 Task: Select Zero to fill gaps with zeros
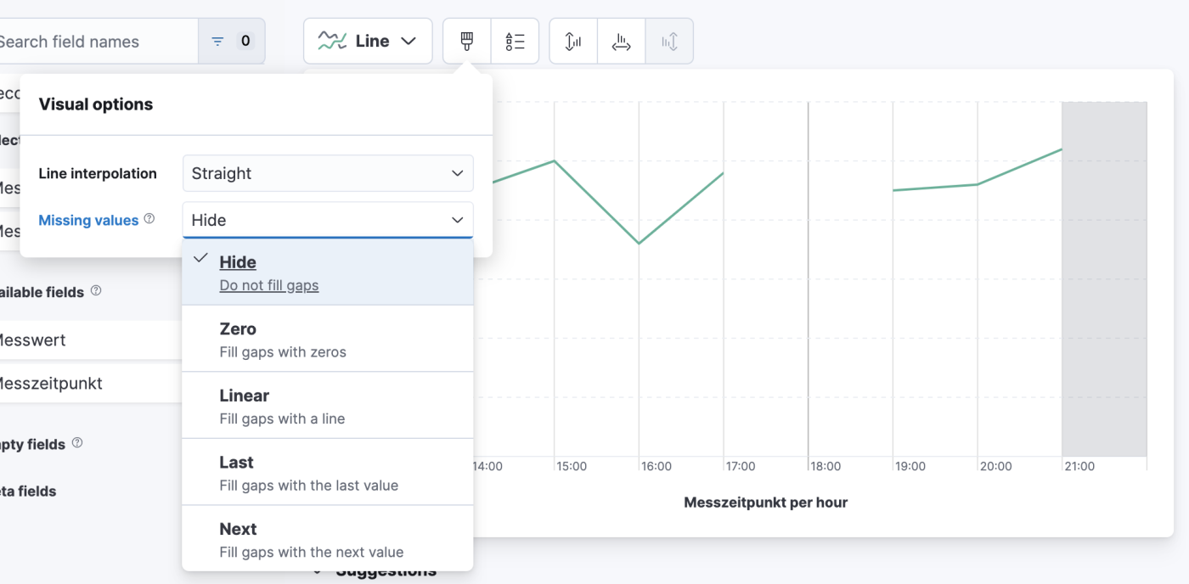(x=328, y=339)
